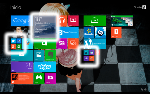This screenshot has height=94, width=150.
Task: Open the small computer tile
Action: click(x=19, y=41)
